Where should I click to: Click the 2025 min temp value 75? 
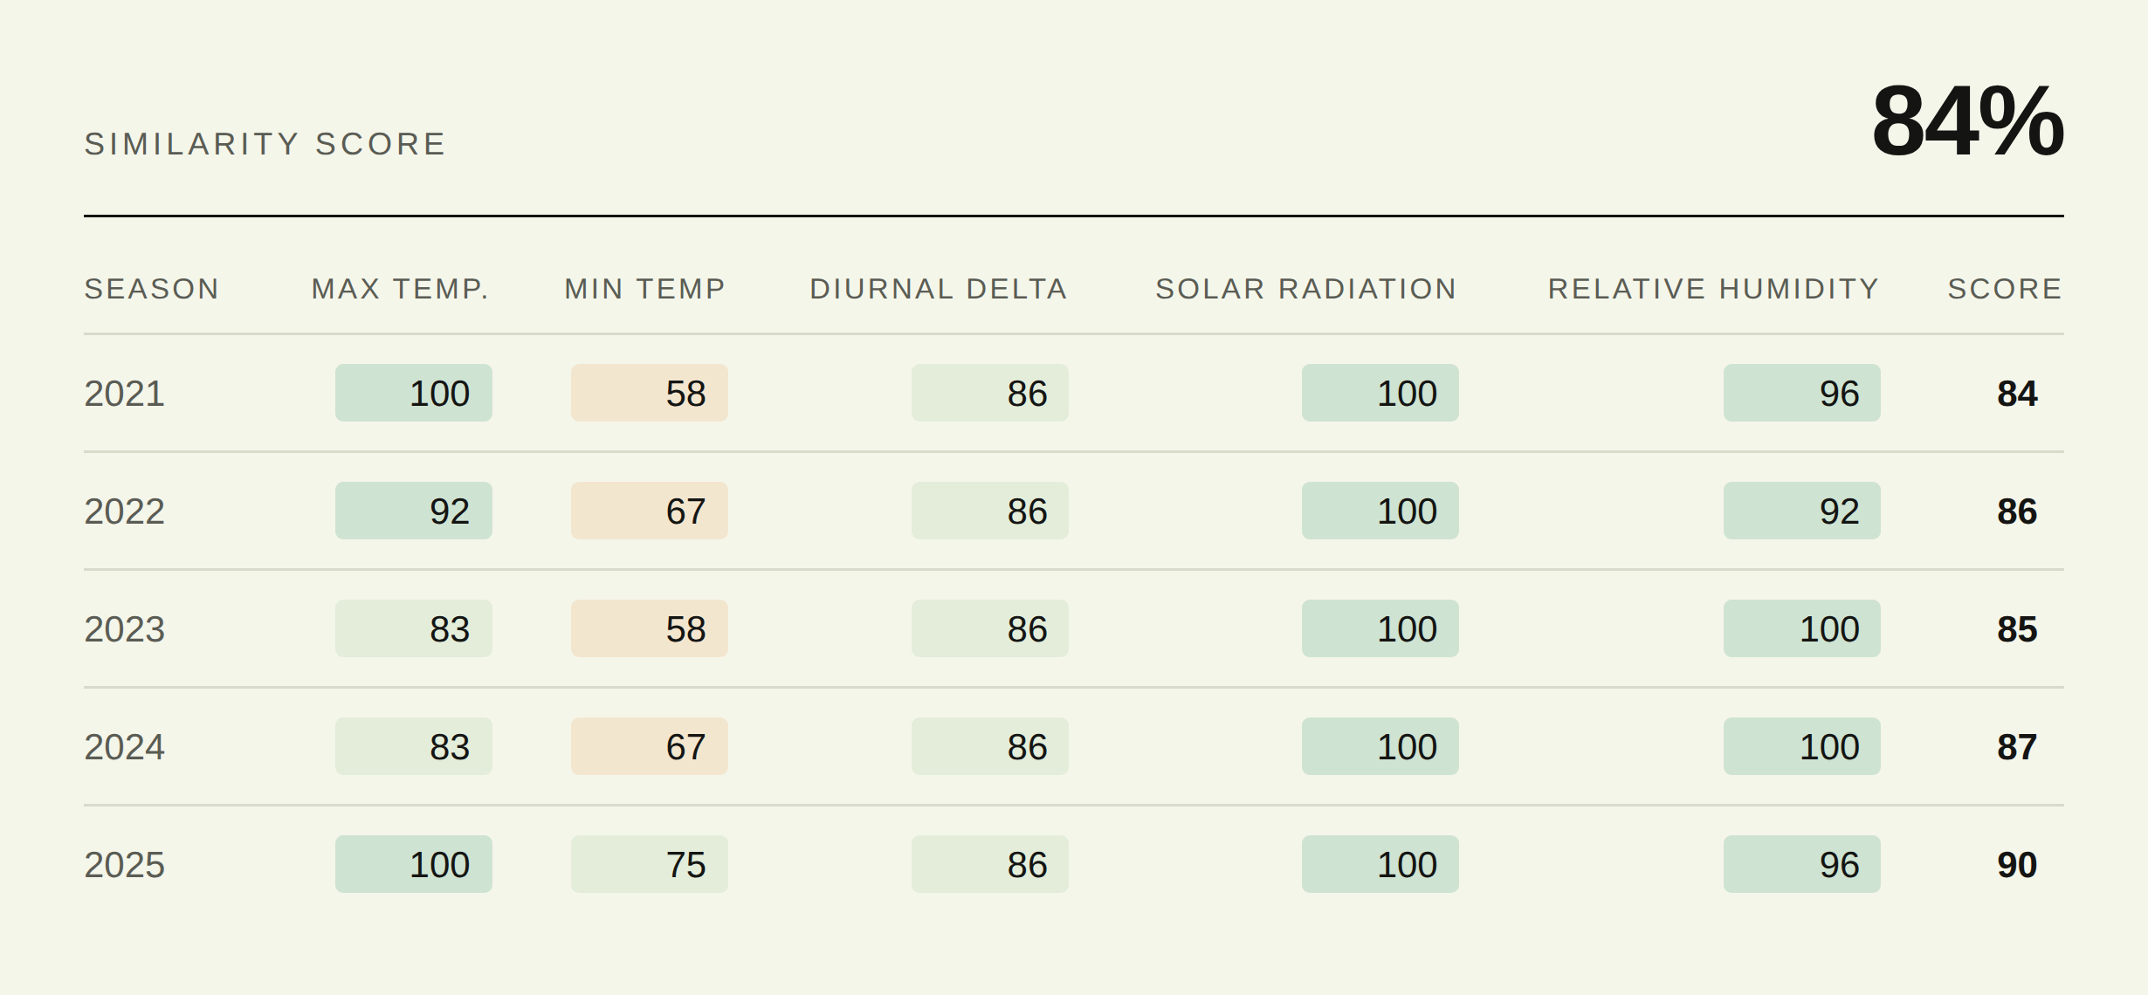click(x=650, y=864)
